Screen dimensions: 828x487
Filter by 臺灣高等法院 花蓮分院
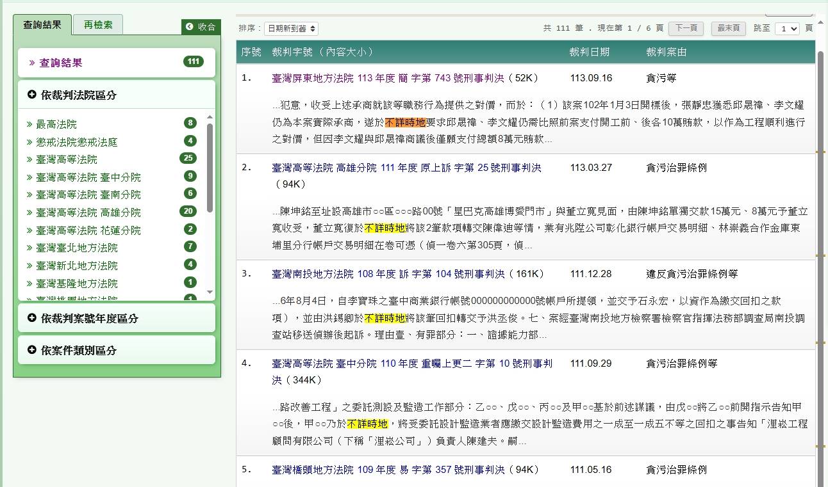click(88, 230)
